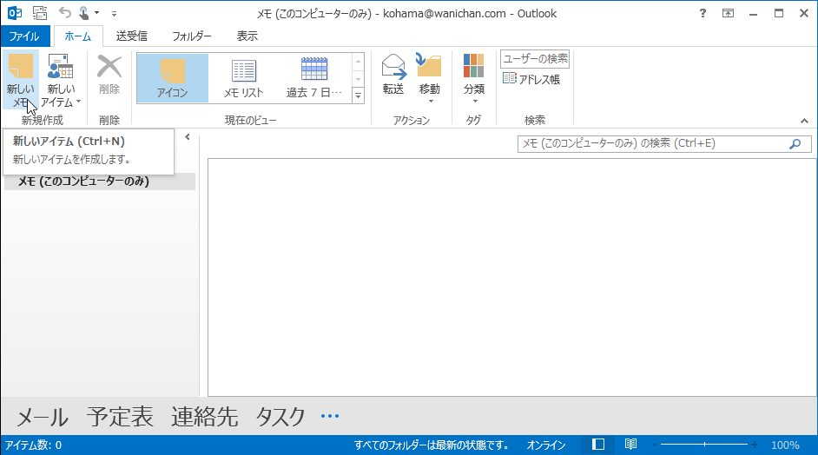This screenshot has width=818, height=455.
Task: Switch to normal view status icon
Action: pos(597,445)
